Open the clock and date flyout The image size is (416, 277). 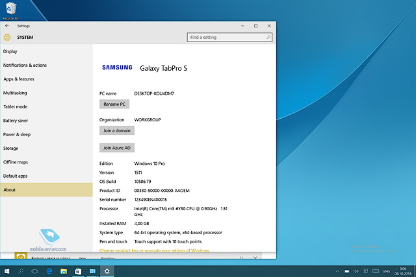point(403,271)
